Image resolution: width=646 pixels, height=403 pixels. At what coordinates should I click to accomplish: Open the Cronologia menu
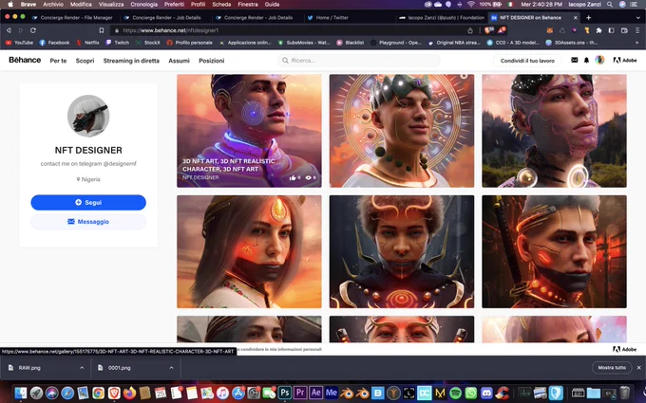pyautogui.click(x=143, y=4)
